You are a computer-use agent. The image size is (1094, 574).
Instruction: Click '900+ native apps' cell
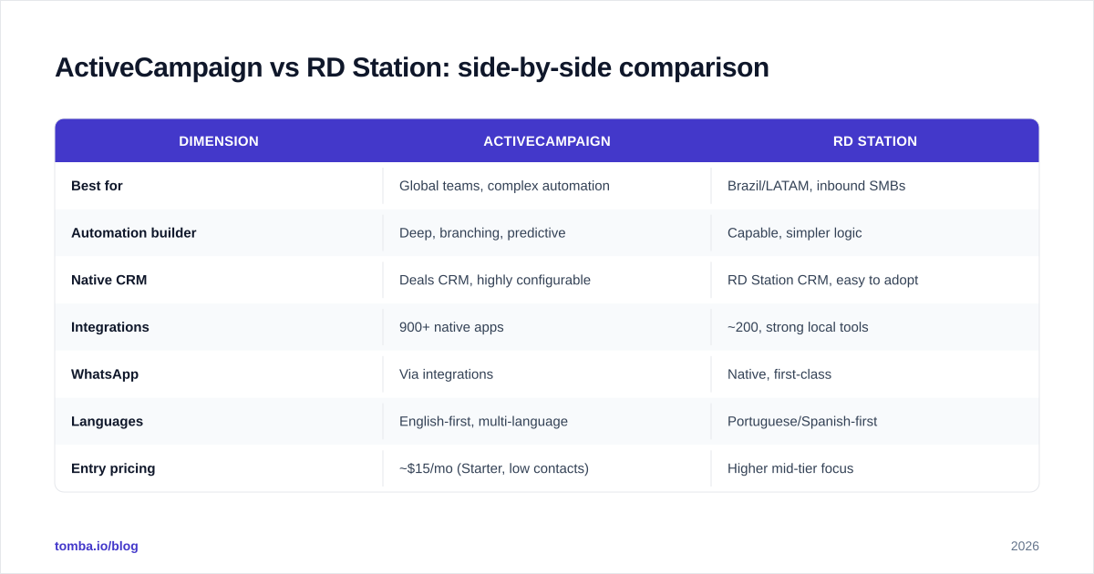click(547, 327)
